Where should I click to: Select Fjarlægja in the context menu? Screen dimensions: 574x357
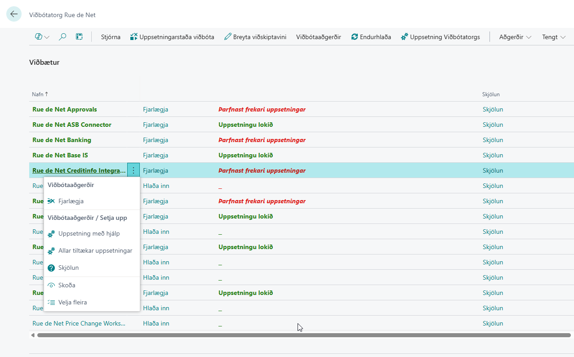pyautogui.click(x=71, y=201)
